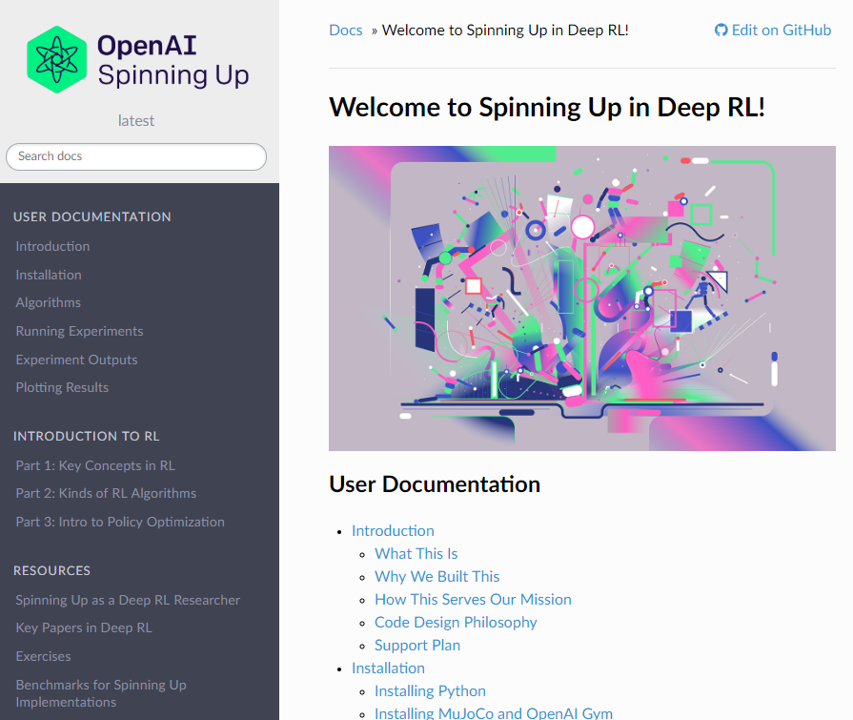Image resolution: width=853 pixels, height=720 pixels.
Task: Click the RESOURCES sidebar heading
Action: (x=51, y=571)
